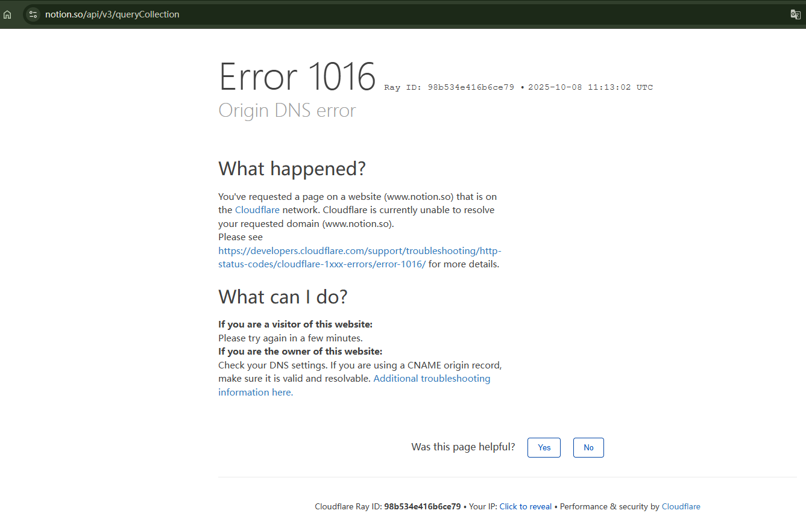Click 'If you are the owner of this website:'
The image size is (806, 528).
tap(300, 352)
